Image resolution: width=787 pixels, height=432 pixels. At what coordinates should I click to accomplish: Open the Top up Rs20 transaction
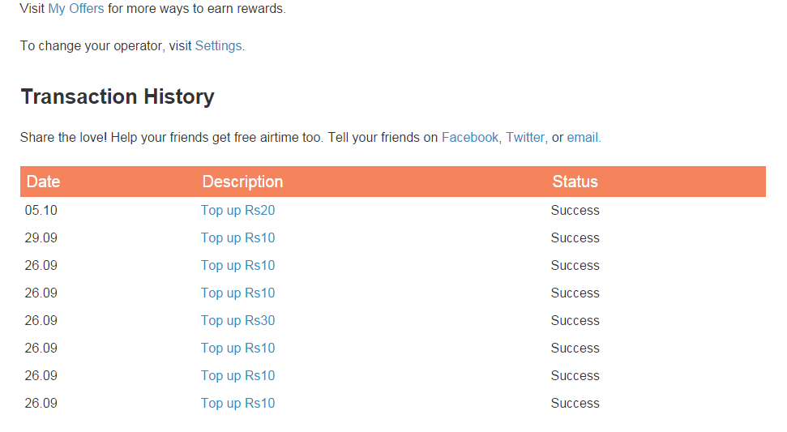coord(237,210)
